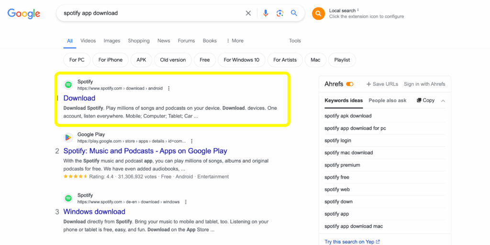Click Spotify favicon on the Windows download result
Viewport: 490px width, 245px height.
click(x=68, y=198)
